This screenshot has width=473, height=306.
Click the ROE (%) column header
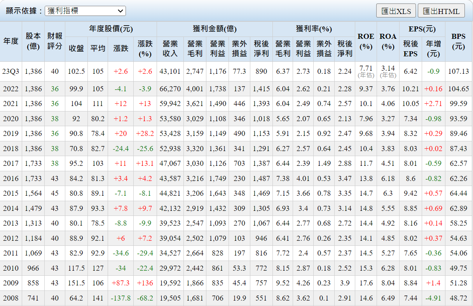(365, 41)
